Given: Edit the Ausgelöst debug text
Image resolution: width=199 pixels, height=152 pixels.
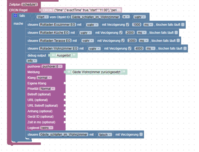Looking at the screenshot, I should (x=64, y=55).
